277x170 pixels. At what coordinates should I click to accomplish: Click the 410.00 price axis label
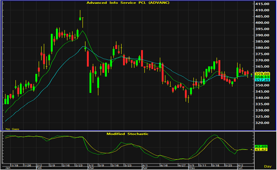click(x=262, y=10)
